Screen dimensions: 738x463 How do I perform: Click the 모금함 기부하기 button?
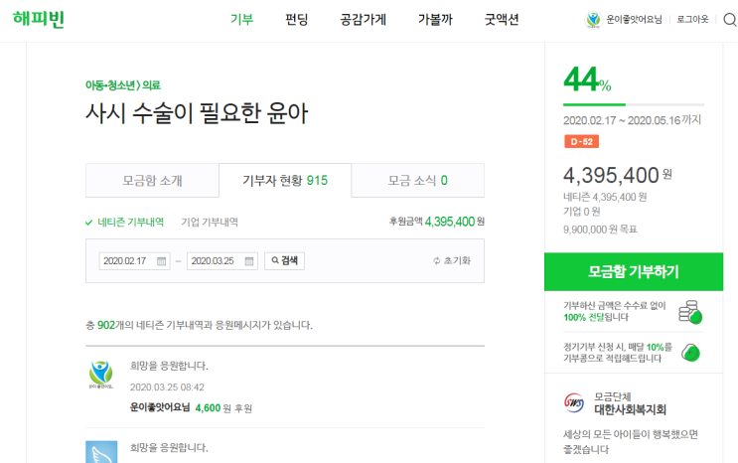pyautogui.click(x=634, y=272)
